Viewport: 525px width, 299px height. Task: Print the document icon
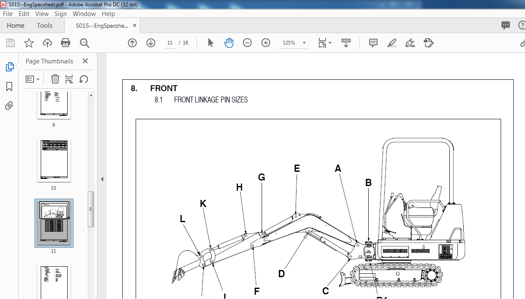coord(66,43)
